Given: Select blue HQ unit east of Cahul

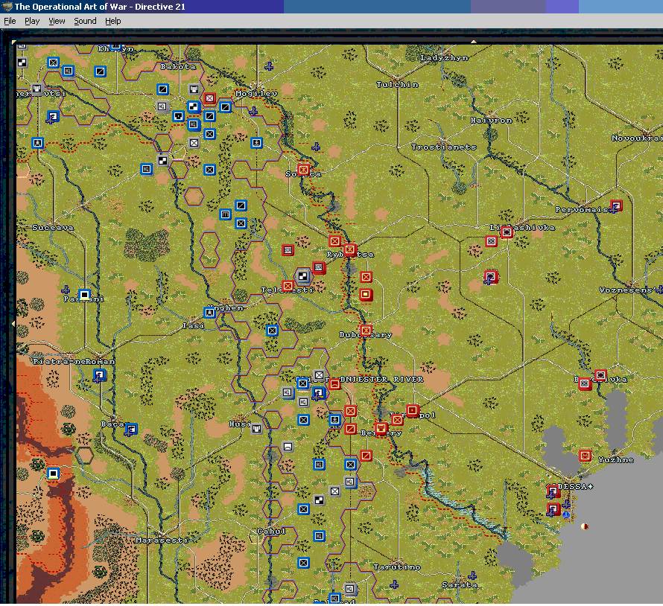Looking at the screenshot, I should pos(320,536).
